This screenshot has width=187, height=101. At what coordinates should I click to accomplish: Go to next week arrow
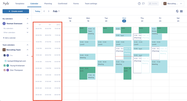[49, 11]
